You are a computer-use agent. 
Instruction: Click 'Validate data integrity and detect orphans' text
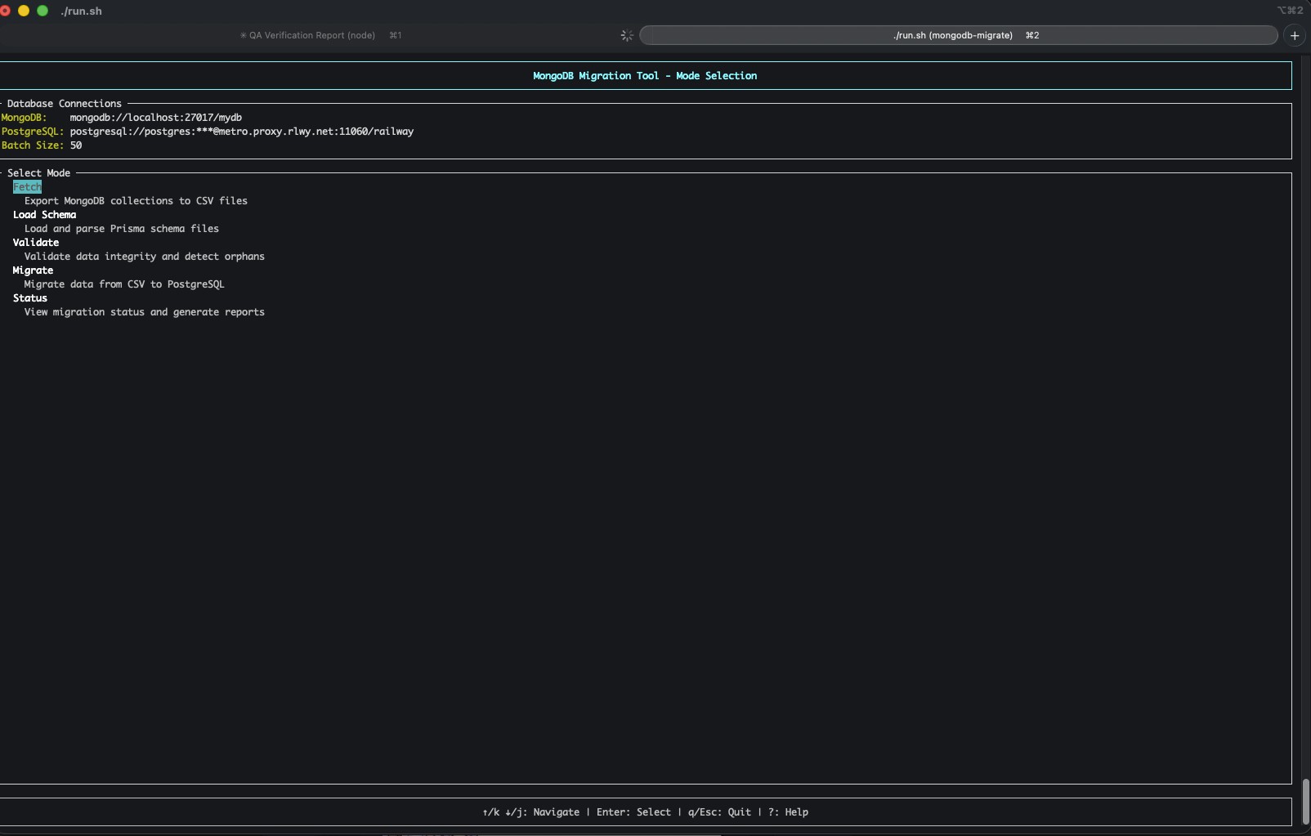tap(145, 257)
